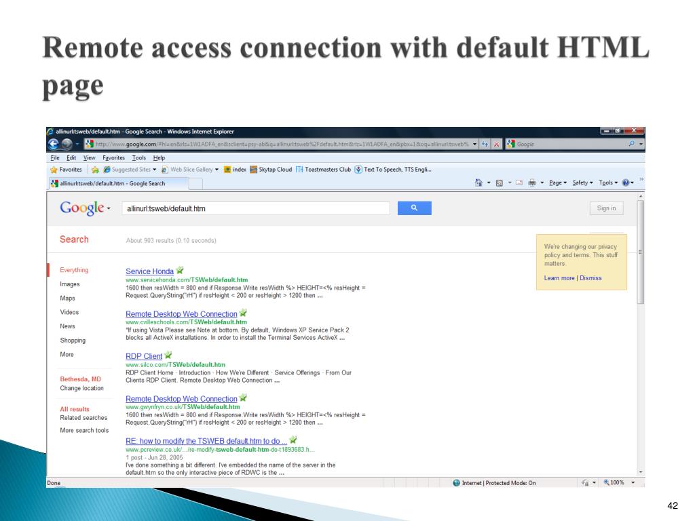Click the browser Back arrow button

[x=53, y=144]
